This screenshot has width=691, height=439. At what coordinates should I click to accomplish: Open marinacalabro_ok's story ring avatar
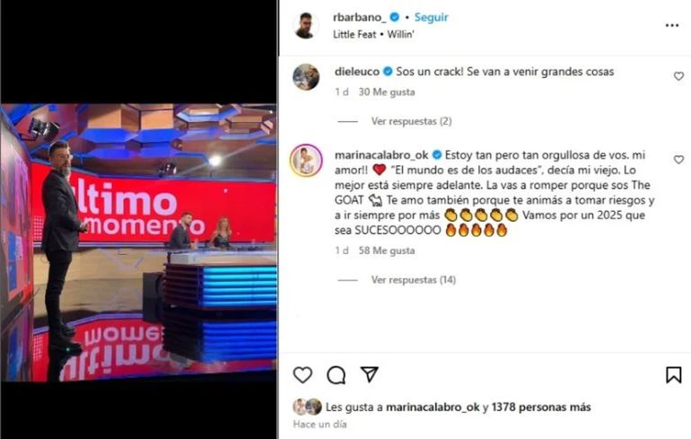[306, 160]
